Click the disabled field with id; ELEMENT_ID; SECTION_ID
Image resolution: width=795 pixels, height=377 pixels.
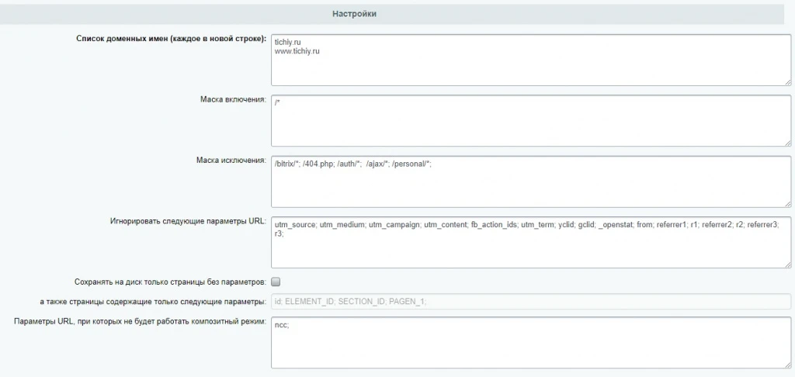pos(531,302)
